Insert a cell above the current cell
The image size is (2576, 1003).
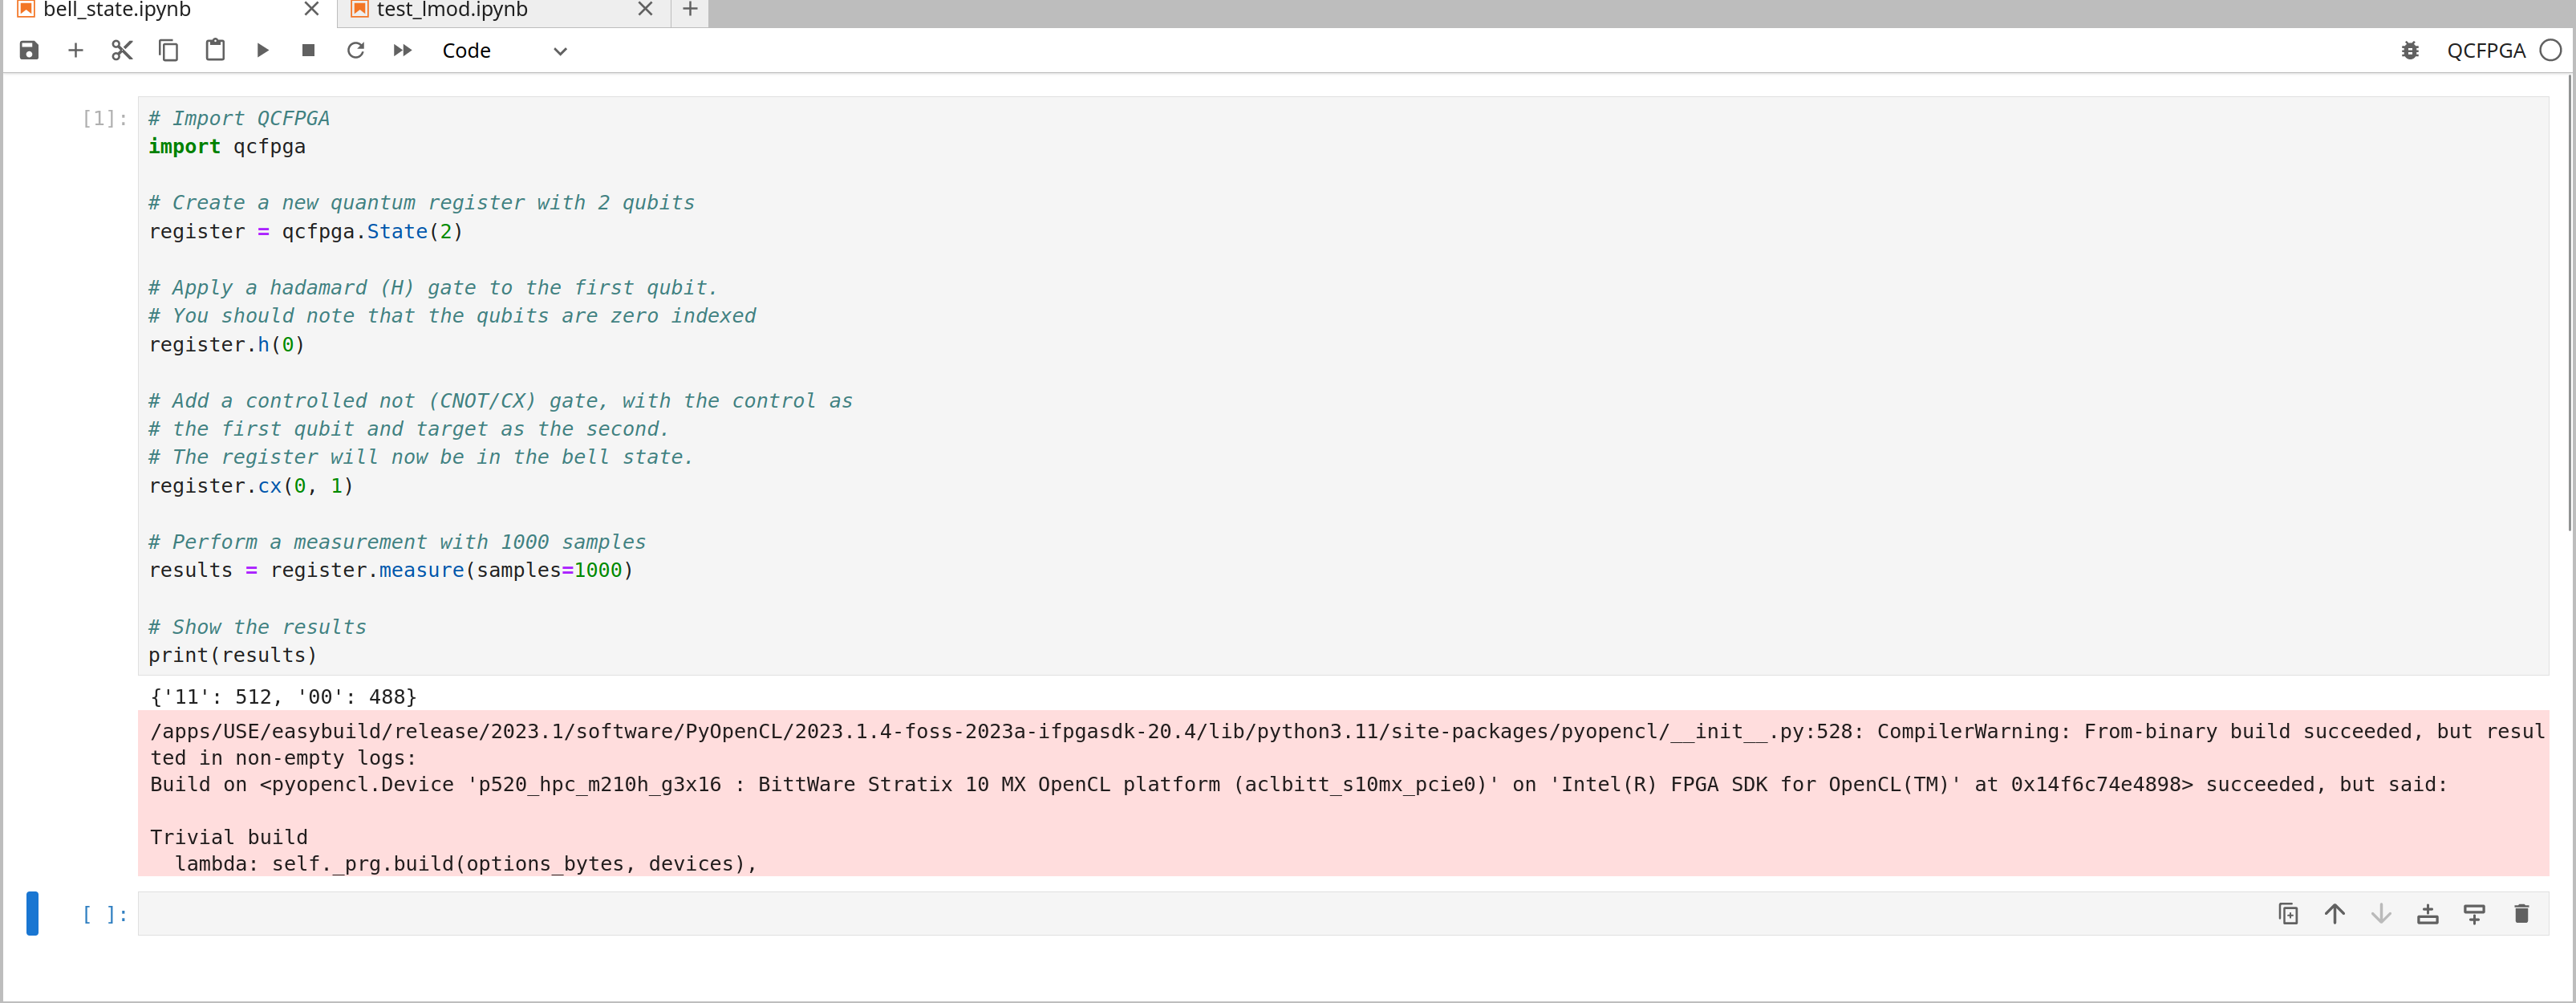pyautogui.click(x=2428, y=913)
